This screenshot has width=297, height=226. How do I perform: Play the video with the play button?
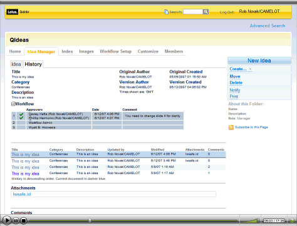(7, 220)
